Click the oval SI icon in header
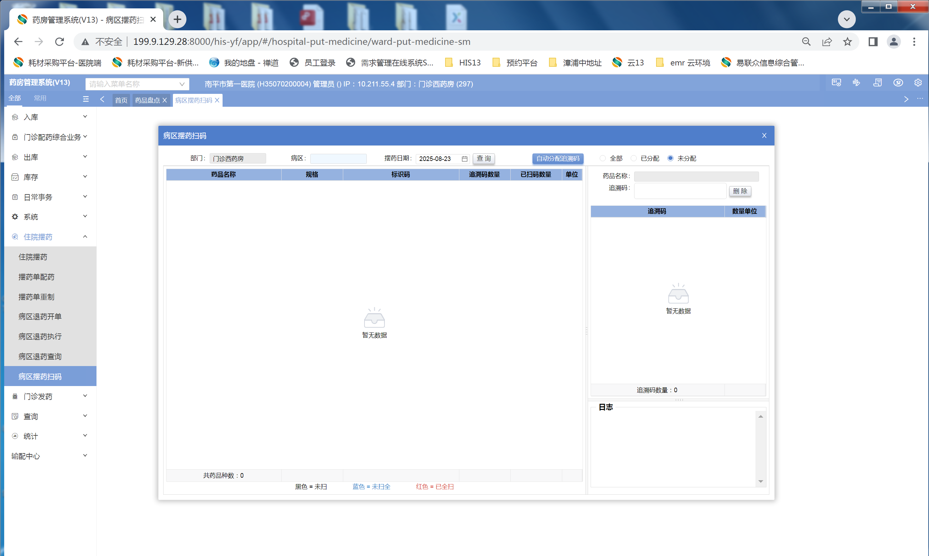 898,83
